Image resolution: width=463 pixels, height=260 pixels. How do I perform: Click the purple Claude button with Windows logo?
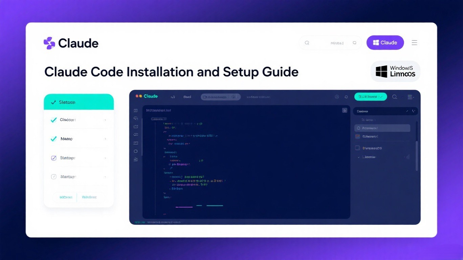point(385,43)
